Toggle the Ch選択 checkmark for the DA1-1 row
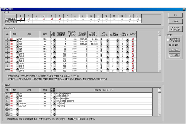The height and width of the screenshot is (131, 186). click(133, 54)
